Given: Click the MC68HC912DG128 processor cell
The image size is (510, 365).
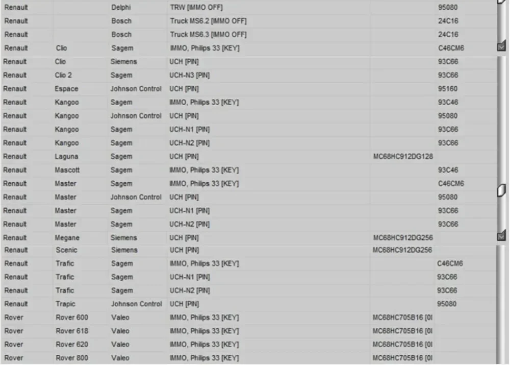Looking at the screenshot, I should point(403,157).
